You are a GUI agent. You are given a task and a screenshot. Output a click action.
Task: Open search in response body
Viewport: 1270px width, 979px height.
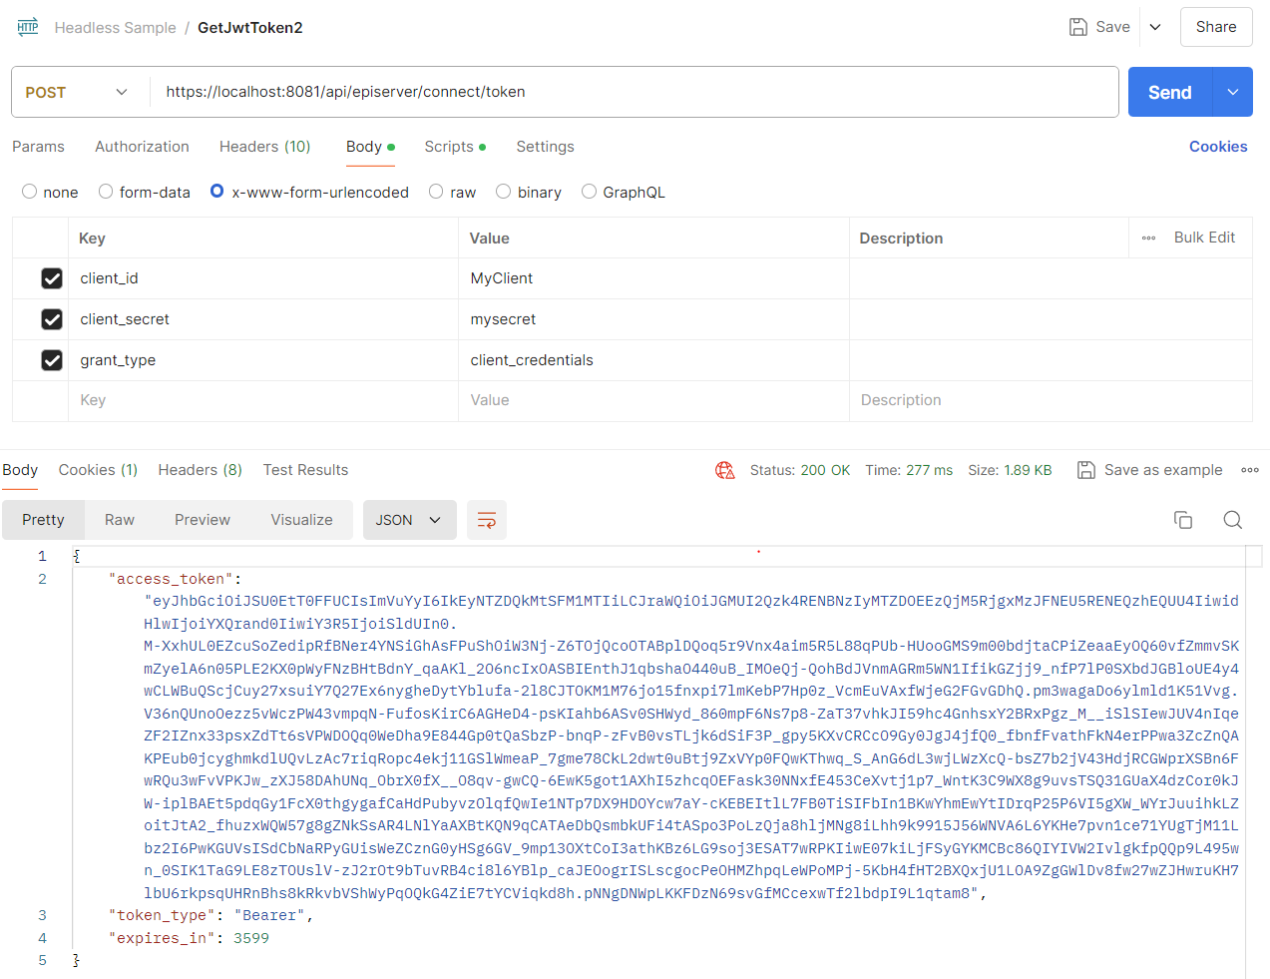pyautogui.click(x=1233, y=520)
